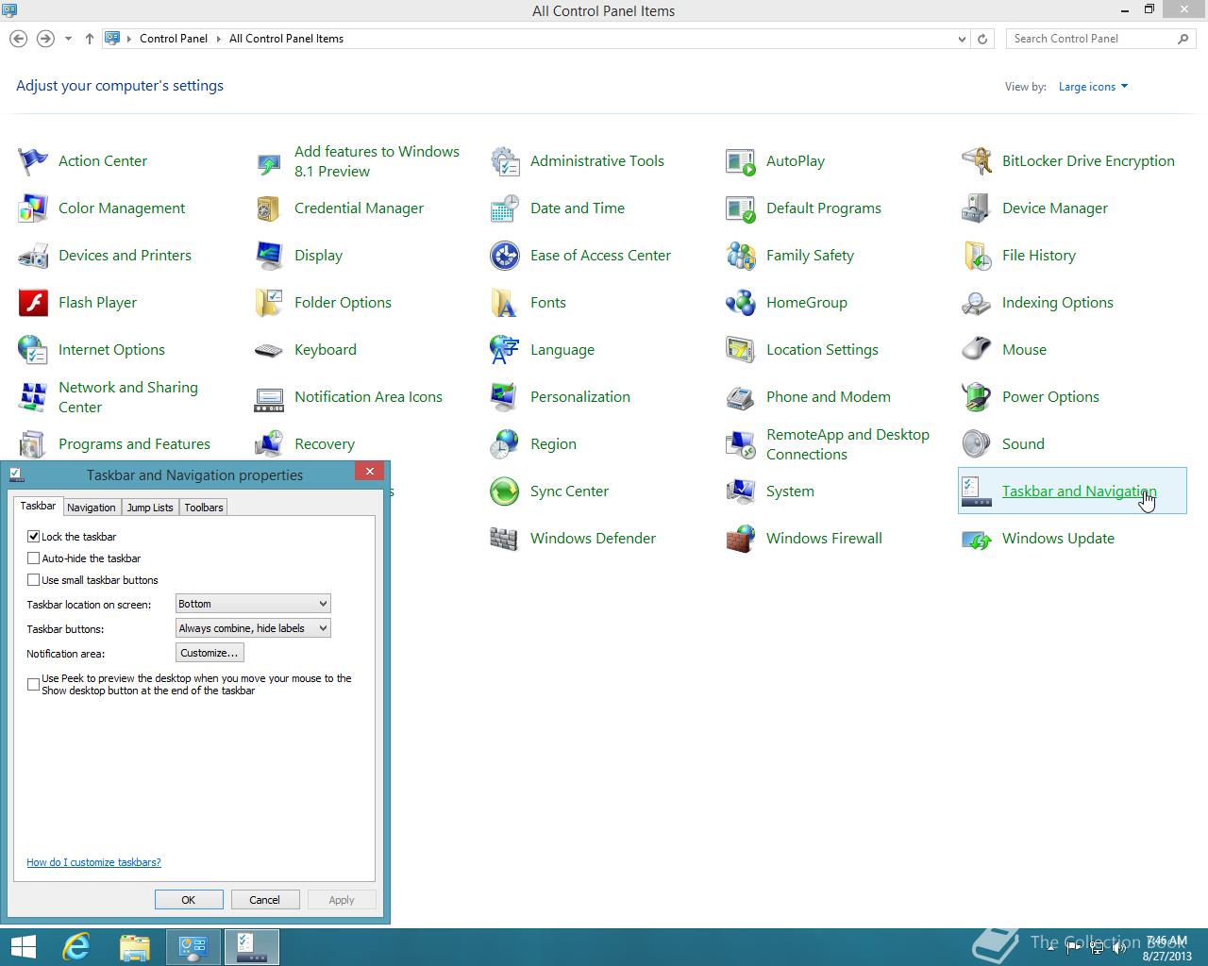Open Devices and Printers icon
This screenshot has height=966, width=1208.
pyautogui.click(x=33, y=256)
